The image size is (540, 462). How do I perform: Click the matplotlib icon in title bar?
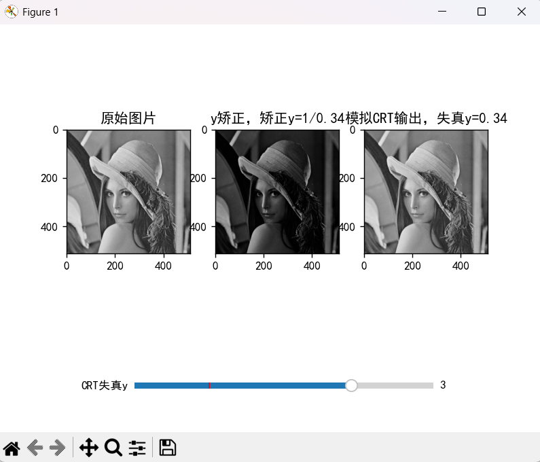click(x=12, y=12)
